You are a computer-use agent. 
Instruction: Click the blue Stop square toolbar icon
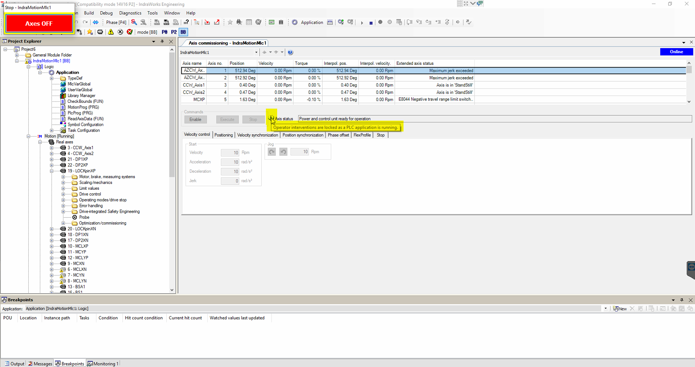click(x=371, y=23)
